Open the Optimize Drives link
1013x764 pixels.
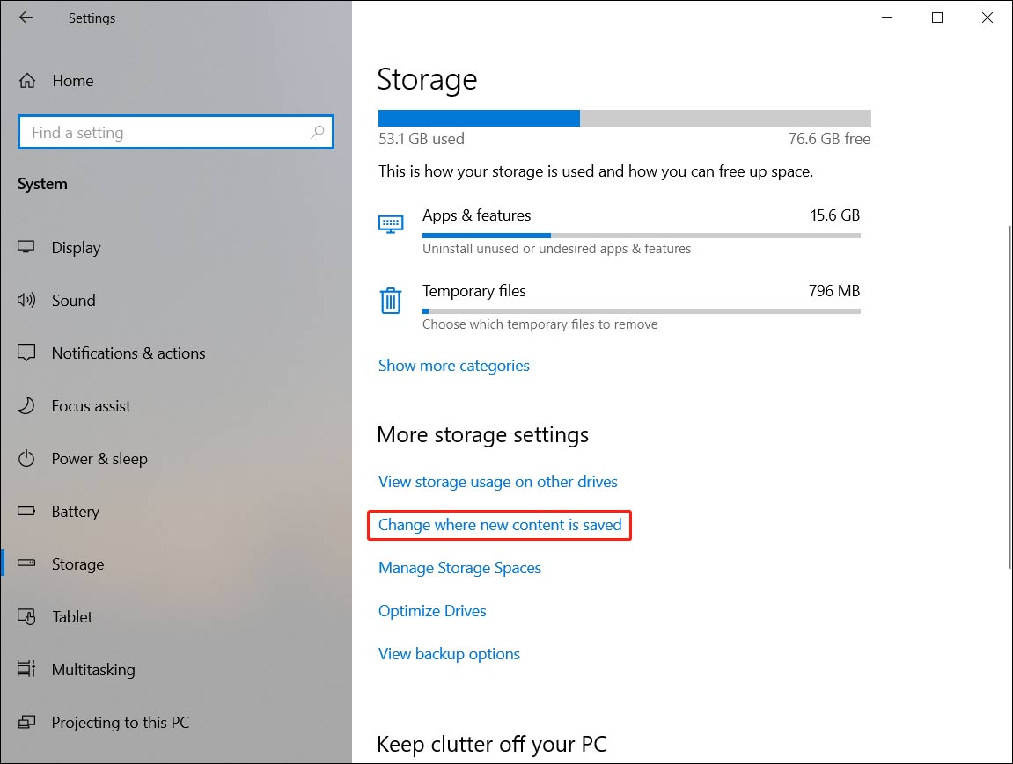coord(432,611)
